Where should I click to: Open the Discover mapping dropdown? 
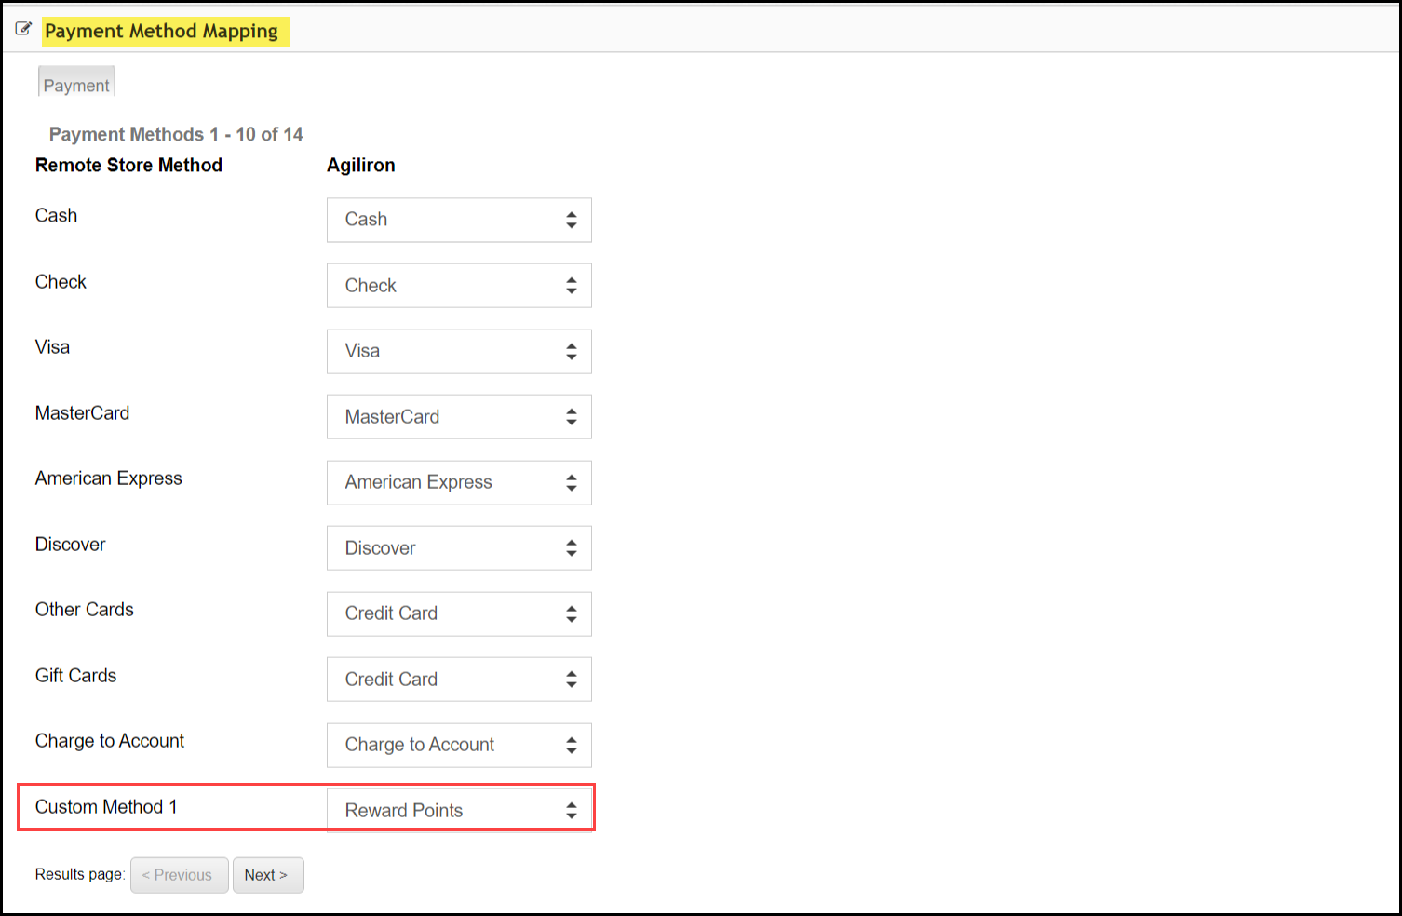pyautogui.click(x=459, y=548)
